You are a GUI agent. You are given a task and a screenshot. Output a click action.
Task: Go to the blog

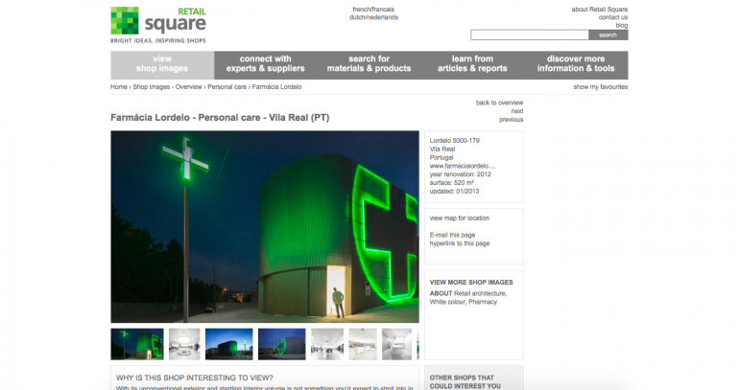pyautogui.click(x=622, y=26)
